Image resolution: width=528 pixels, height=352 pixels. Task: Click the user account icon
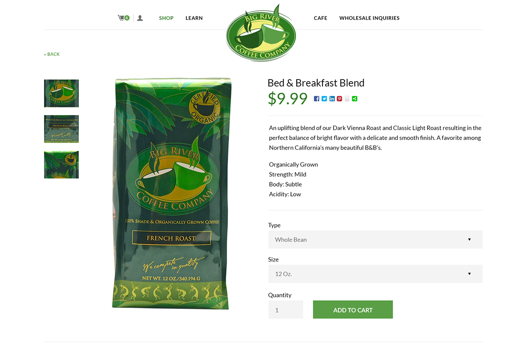(140, 18)
